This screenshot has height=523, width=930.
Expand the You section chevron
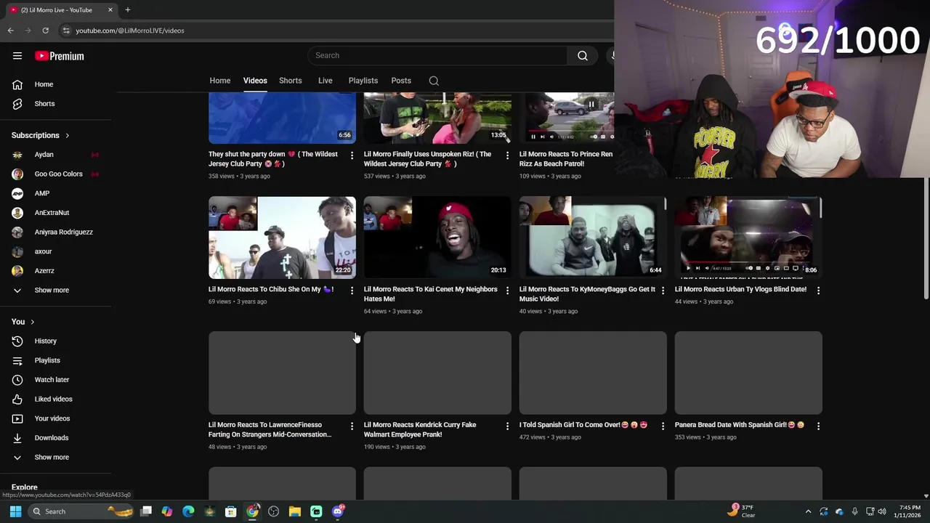point(32,322)
